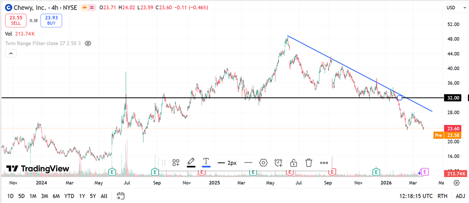Click the 32.00 horizontal line price label
This screenshot has width=469, height=203.
453,98
